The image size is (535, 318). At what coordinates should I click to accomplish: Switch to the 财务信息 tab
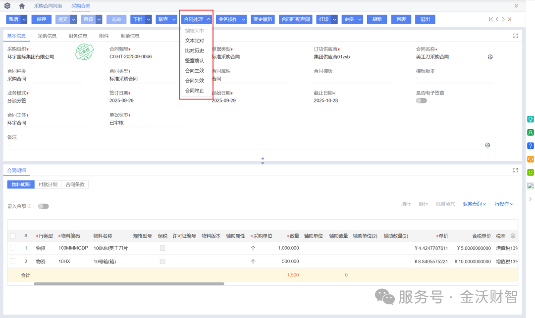pyautogui.click(x=78, y=36)
